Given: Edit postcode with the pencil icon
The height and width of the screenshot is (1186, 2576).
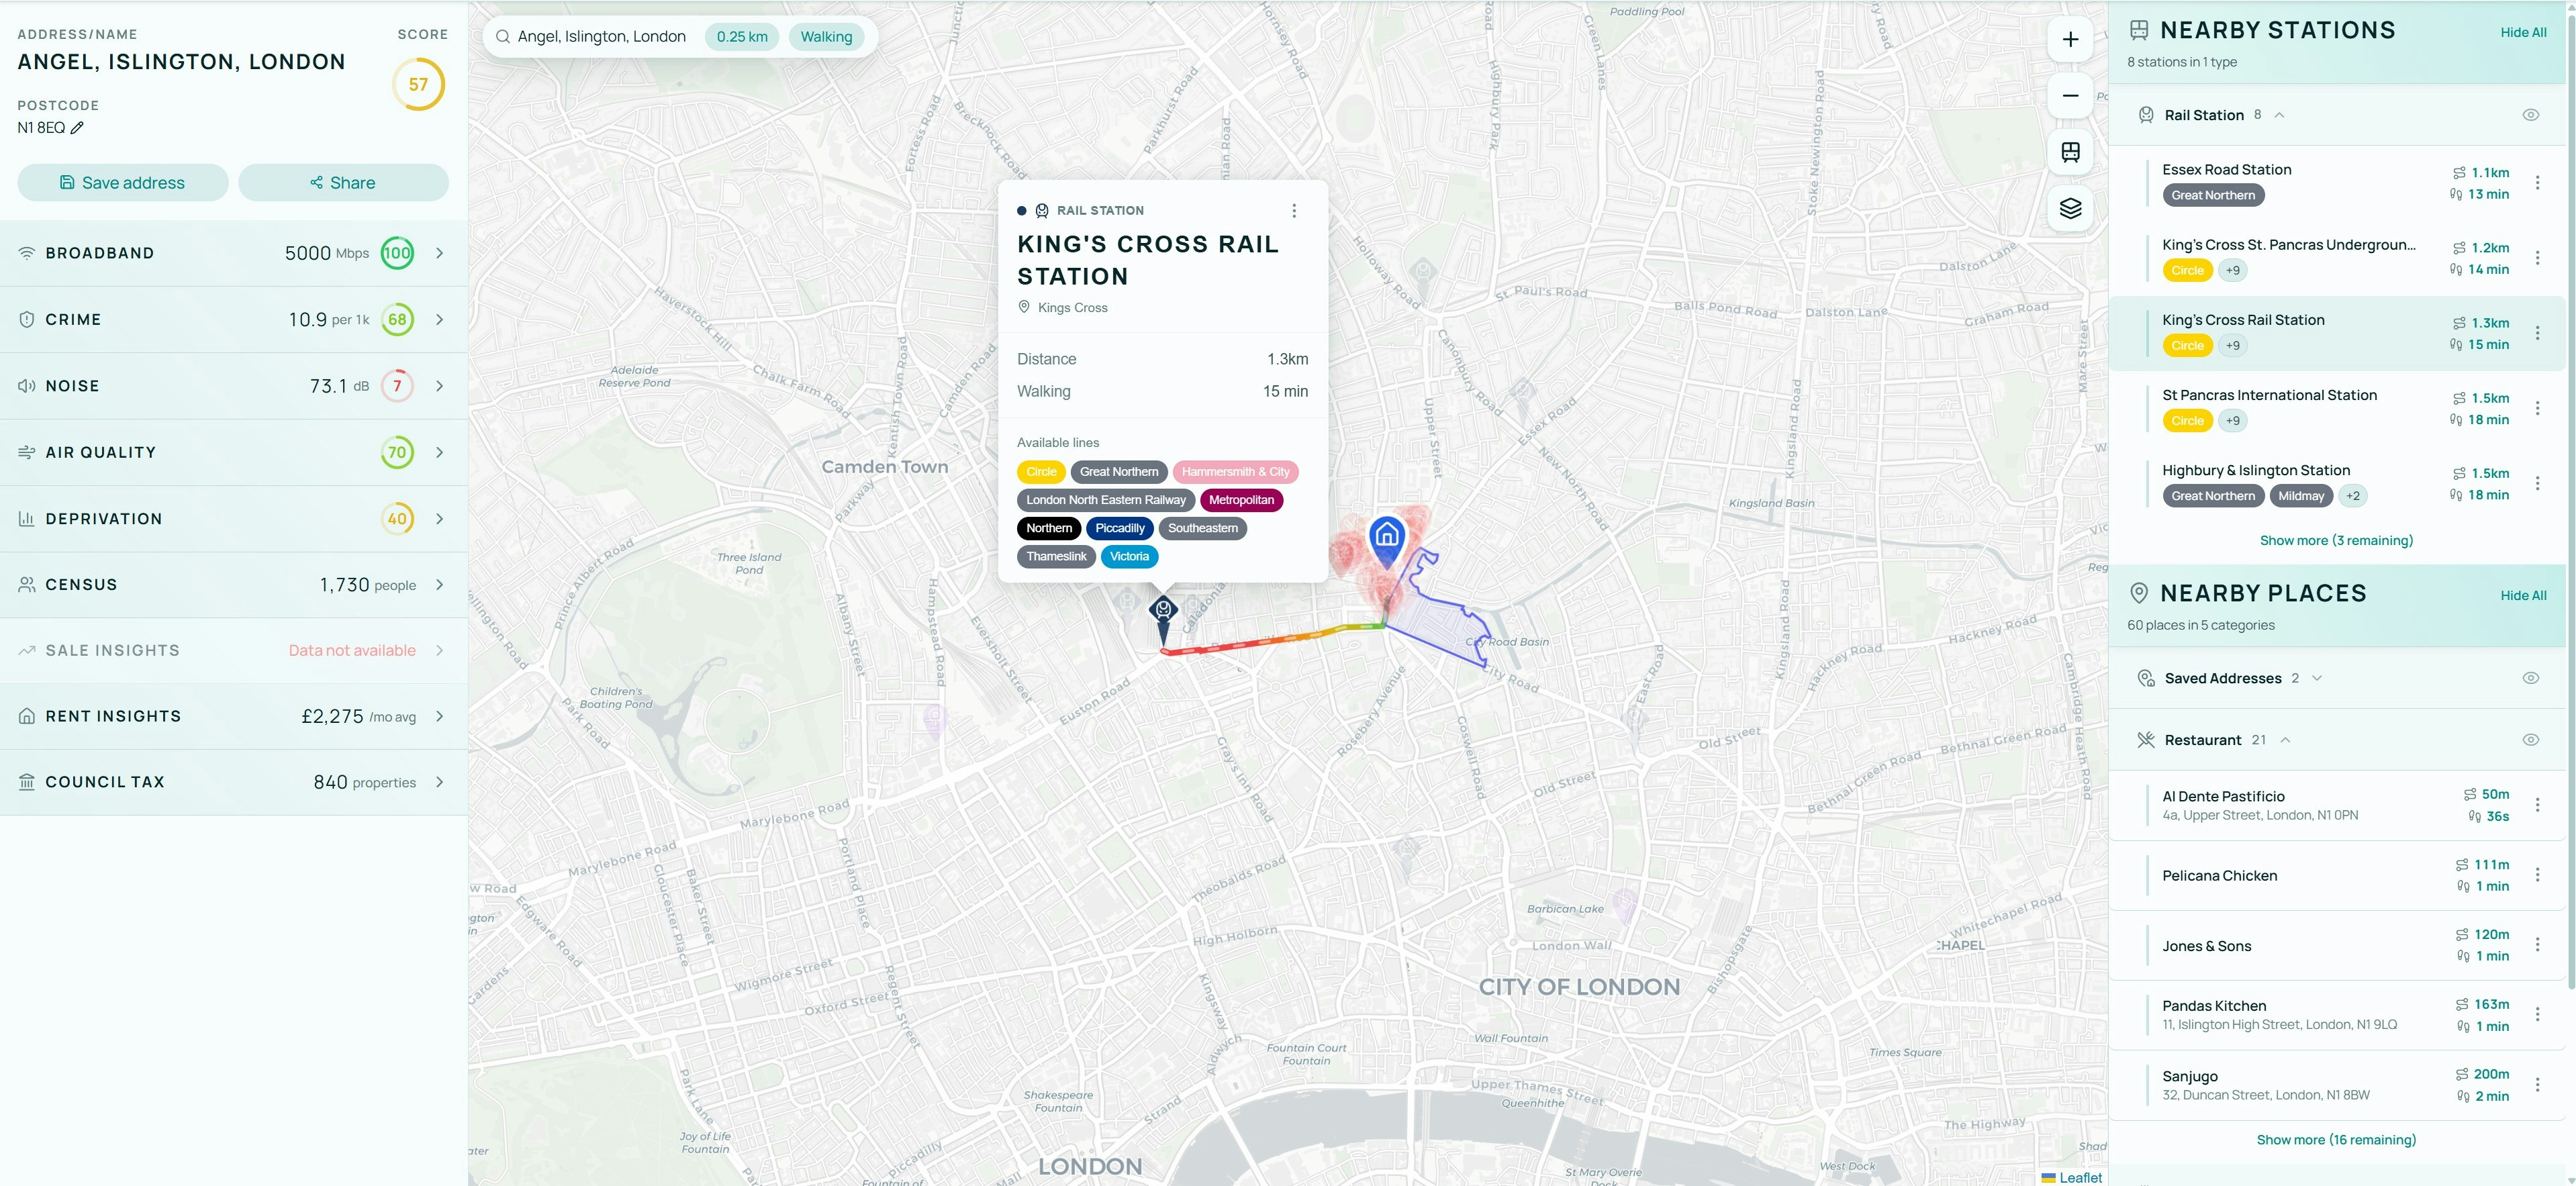Looking at the screenshot, I should 77,128.
